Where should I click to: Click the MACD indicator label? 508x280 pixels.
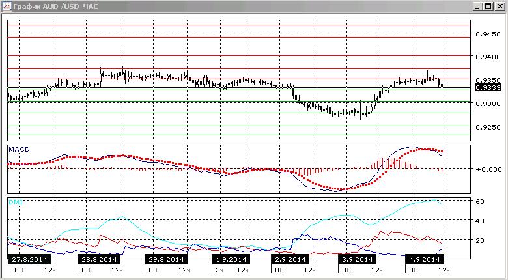[x=19, y=149]
